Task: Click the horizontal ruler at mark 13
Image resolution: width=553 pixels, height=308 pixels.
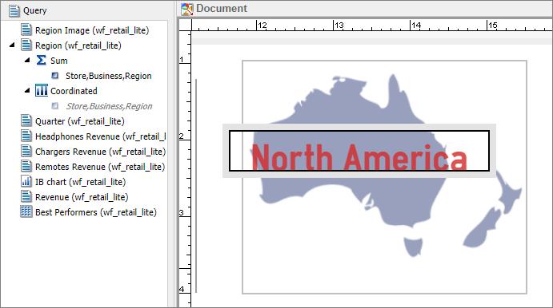Action: click(334, 26)
